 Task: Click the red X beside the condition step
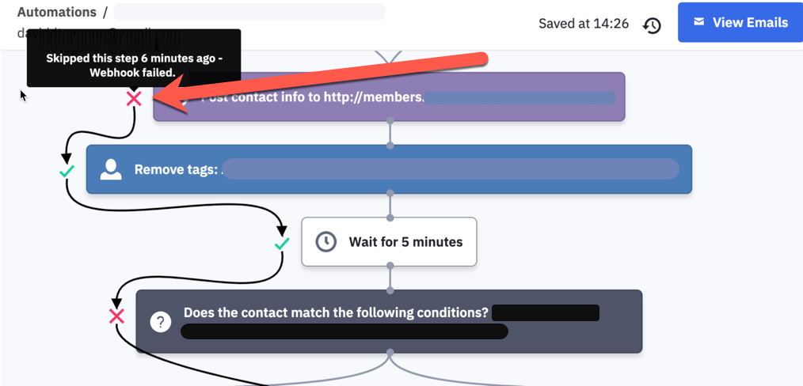pyautogui.click(x=116, y=316)
